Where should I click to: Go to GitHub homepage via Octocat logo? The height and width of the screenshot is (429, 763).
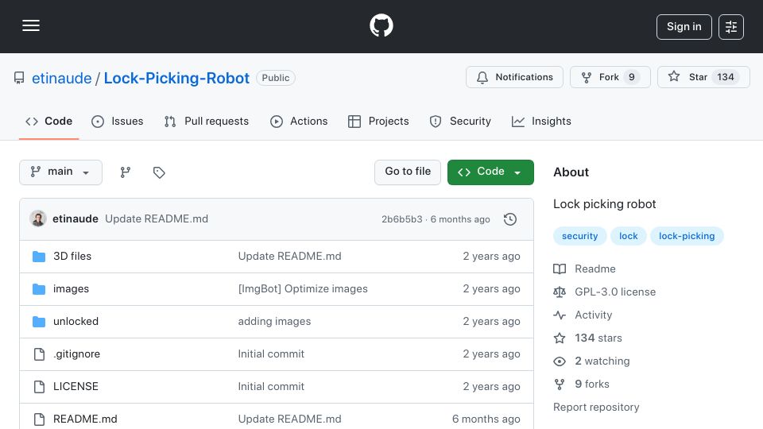click(x=381, y=25)
